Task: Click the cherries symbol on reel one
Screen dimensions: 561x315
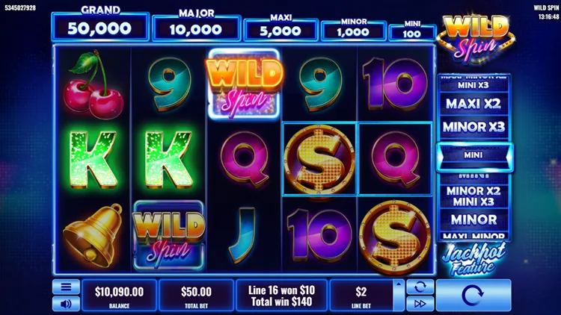Action: click(x=93, y=84)
